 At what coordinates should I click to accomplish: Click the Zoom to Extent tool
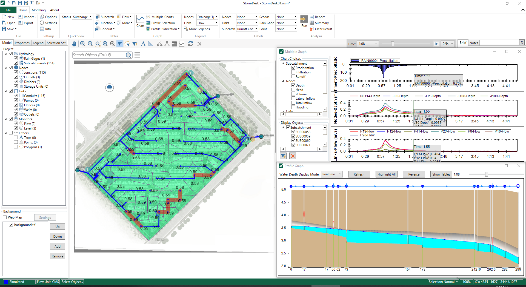(x=98, y=44)
